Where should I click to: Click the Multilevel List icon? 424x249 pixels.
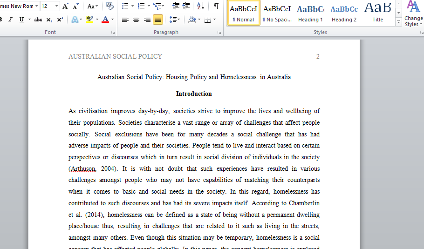[157, 6]
